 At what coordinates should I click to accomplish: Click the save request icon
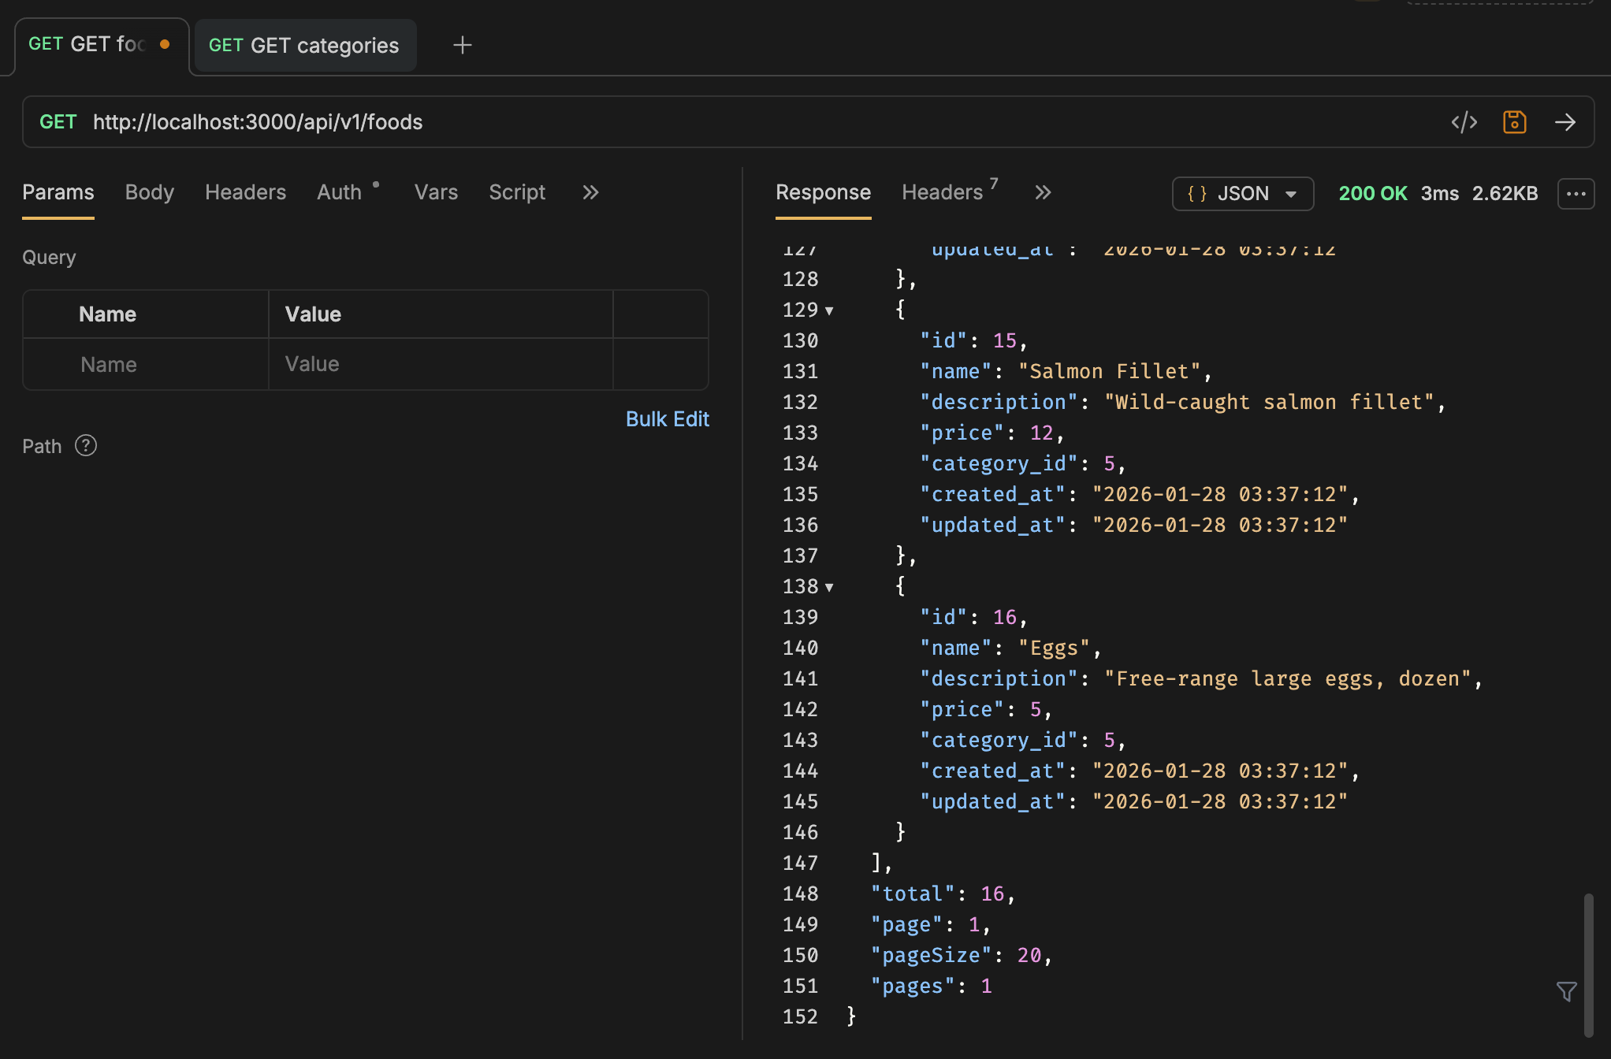(1514, 122)
